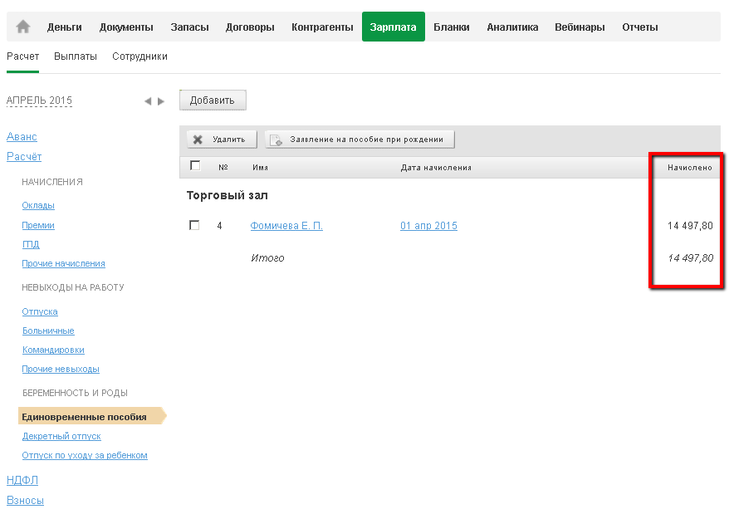Switch to the Сотрудники tab
The image size is (729, 524).
141,56
